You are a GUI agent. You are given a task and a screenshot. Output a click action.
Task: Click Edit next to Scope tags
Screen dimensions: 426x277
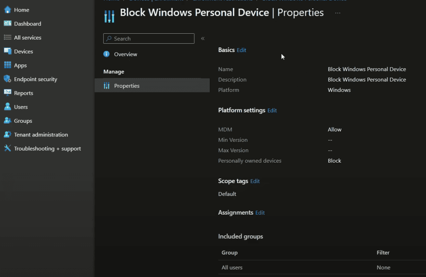coord(255,181)
